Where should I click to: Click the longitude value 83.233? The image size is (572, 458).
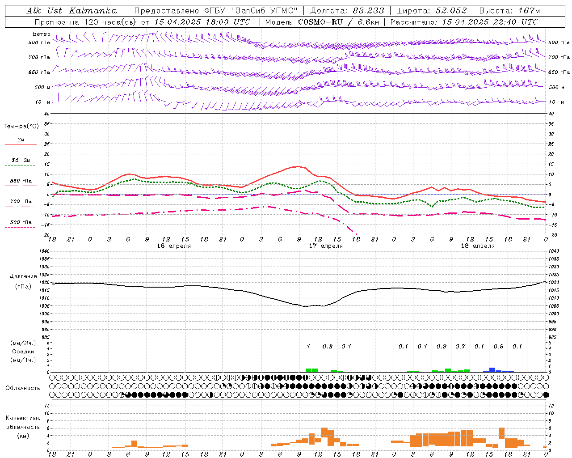pyautogui.click(x=368, y=11)
